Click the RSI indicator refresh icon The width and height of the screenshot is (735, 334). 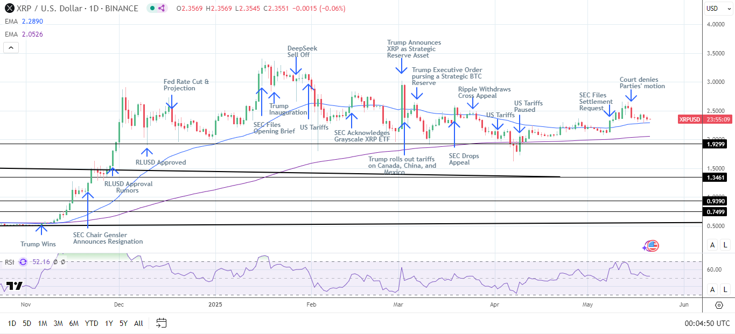(x=23, y=262)
